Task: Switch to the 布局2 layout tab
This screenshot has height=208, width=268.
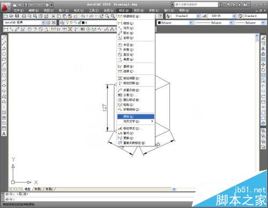Action: coord(49,189)
